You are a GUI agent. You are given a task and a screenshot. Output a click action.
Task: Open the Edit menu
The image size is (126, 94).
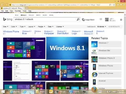pyautogui.click(x=7, y=11)
